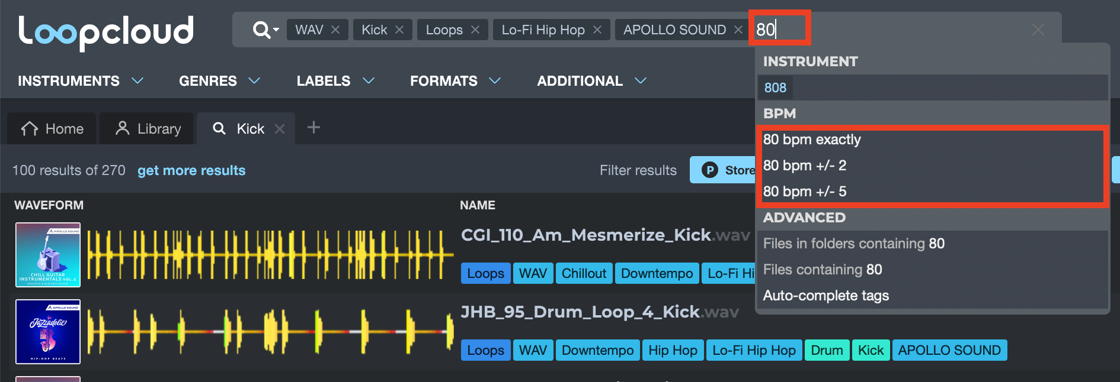Select Files containing 80 option
The image size is (1120, 382).
932,270
